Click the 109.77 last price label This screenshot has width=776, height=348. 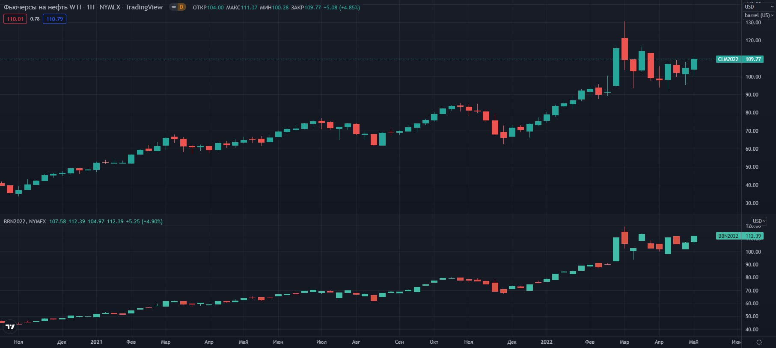click(753, 59)
